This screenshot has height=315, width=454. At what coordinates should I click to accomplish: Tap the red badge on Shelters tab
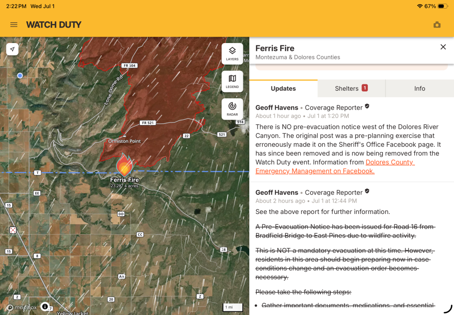365,87
